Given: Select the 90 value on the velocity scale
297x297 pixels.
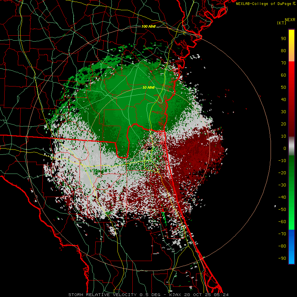Looking at the screenshot, I should point(283,39).
